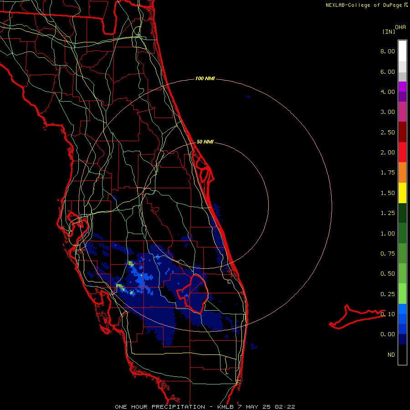Click the 100 NMI range ring label
The height and width of the screenshot is (410, 410).
205,78
